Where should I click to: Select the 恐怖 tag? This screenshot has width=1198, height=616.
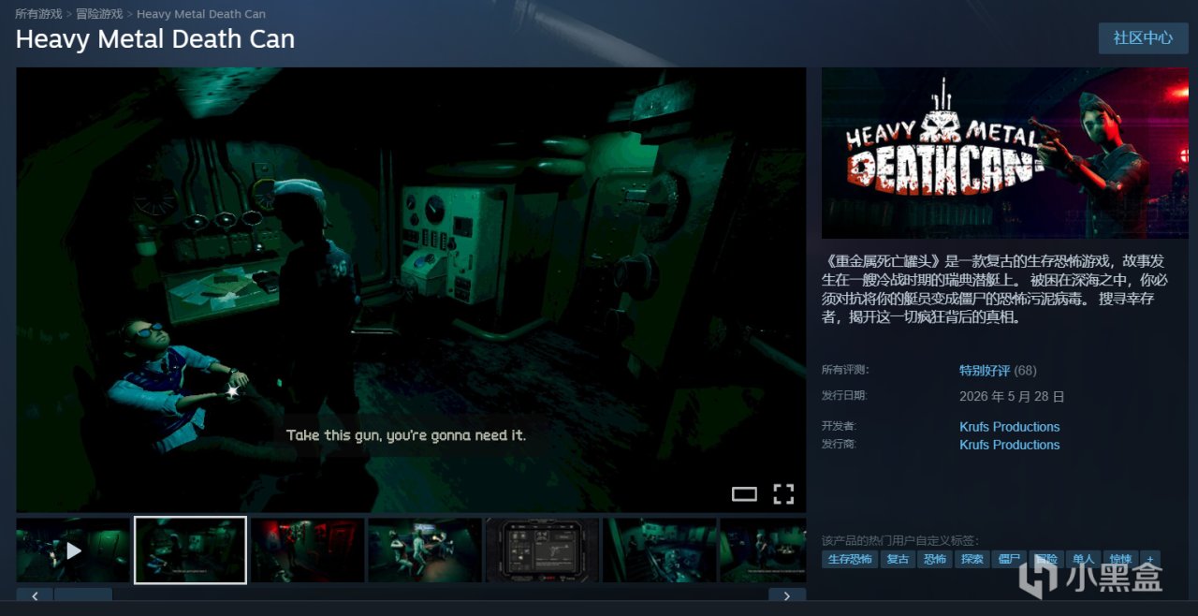[935, 559]
